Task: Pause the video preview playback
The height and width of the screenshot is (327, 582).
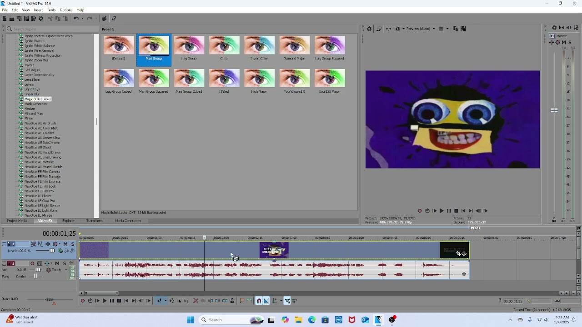Action: [449, 211]
